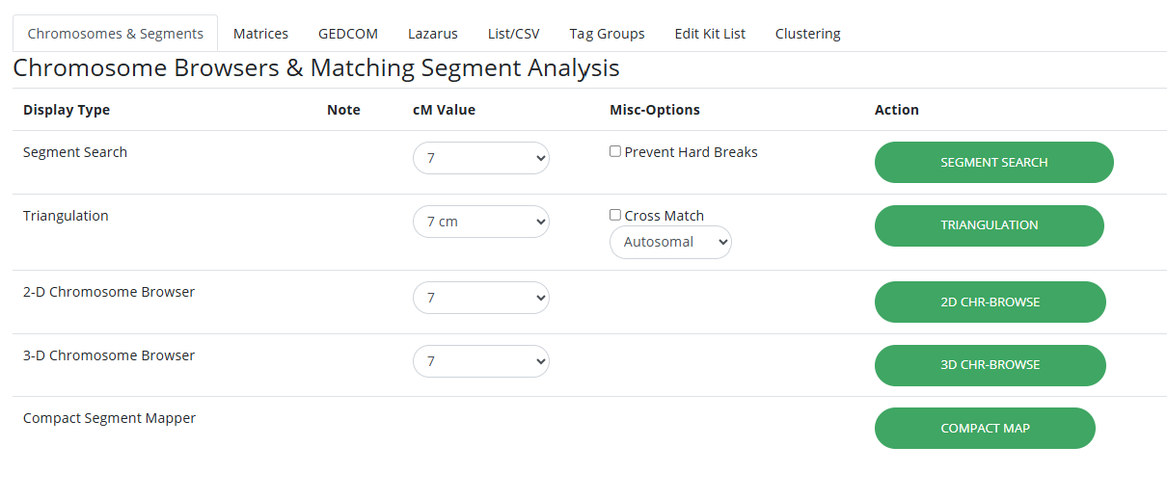This screenshot has height=499, width=1167.
Task: Switch to the Clustering tab
Action: click(808, 34)
